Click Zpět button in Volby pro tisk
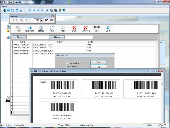The width and height of the screenshot is (170, 128). [99, 67]
